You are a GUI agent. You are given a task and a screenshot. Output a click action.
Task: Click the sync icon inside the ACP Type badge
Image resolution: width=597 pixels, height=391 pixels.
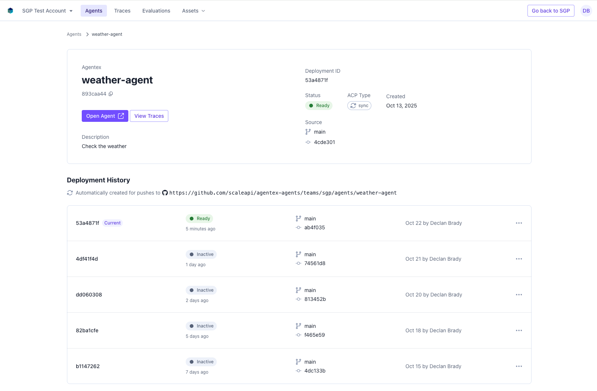tap(353, 105)
